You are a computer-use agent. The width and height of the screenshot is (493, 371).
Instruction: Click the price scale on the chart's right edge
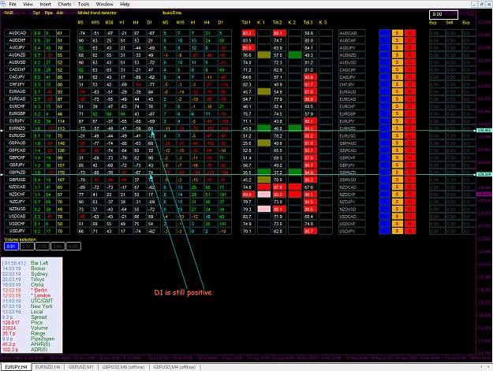484,182
